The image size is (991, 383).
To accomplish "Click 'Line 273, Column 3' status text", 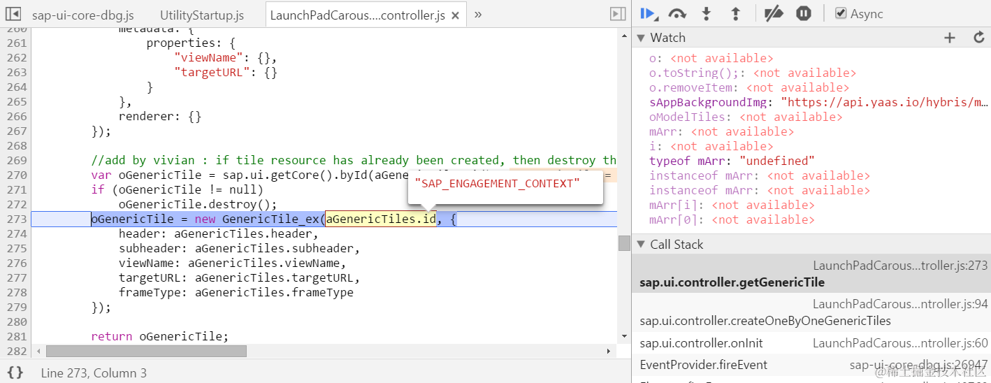I will click(x=94, y=373).
